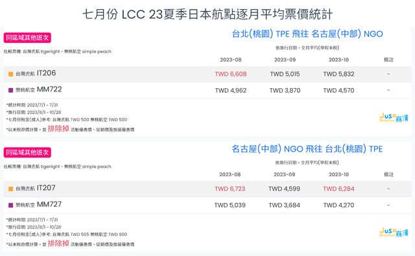This screenshot has width=415, height=256.
Task: Click the upper JustKuei logo icon
Action: coord(394,117)
